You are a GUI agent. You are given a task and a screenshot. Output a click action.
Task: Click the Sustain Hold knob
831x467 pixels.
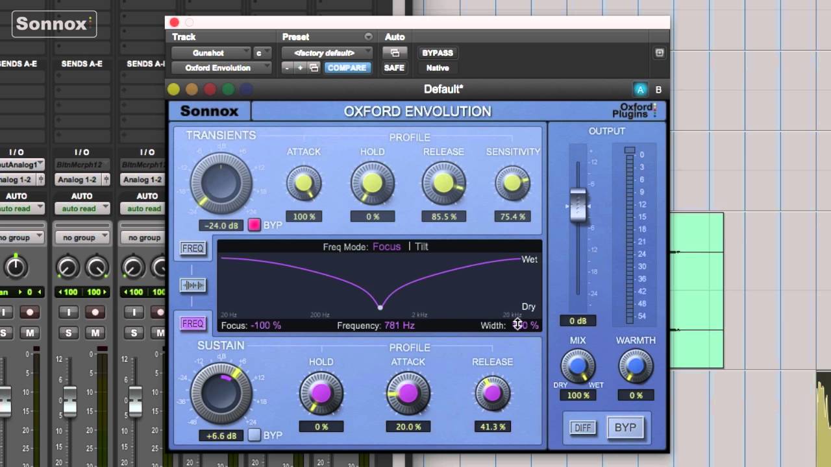[x=321, y=393]
